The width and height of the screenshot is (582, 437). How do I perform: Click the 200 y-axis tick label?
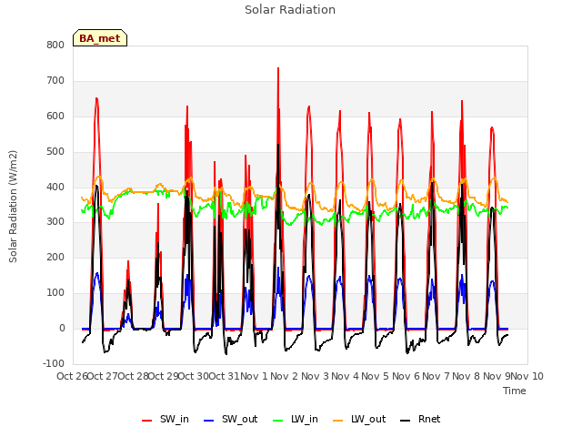coord(55,257)
